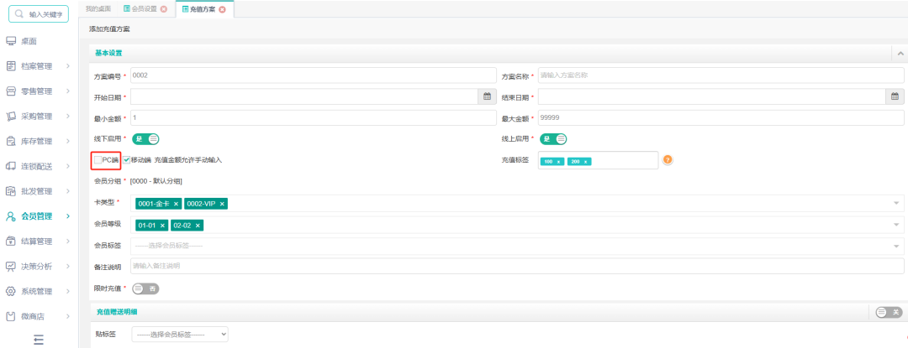This screenshot has width=908, height=348.
Task: Click the 结束日期 date field
Action: click(712, 96)
